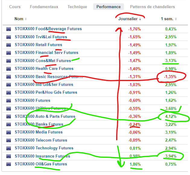The height and width of the screenshot is (175, 190).
Task: Open STOXX600 Utilities Futures link
Action: click(40, 108)
